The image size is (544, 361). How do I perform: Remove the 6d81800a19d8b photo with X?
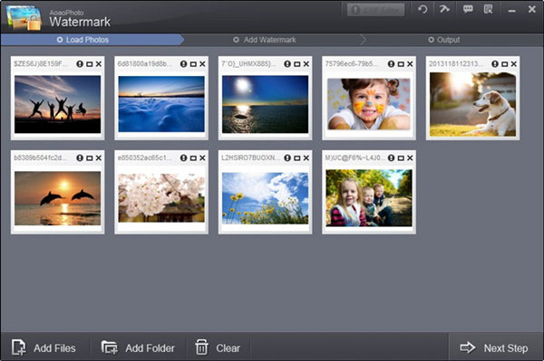point(202,64)
